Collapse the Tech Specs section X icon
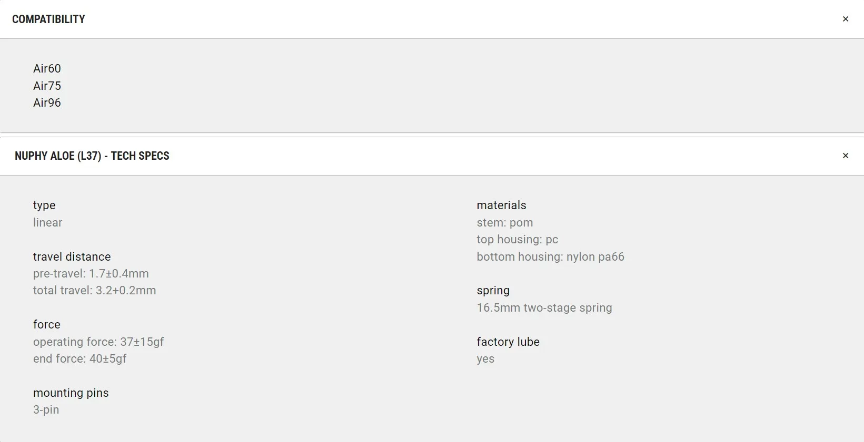This screenshot has width=864, height=442. click(845, 156)
